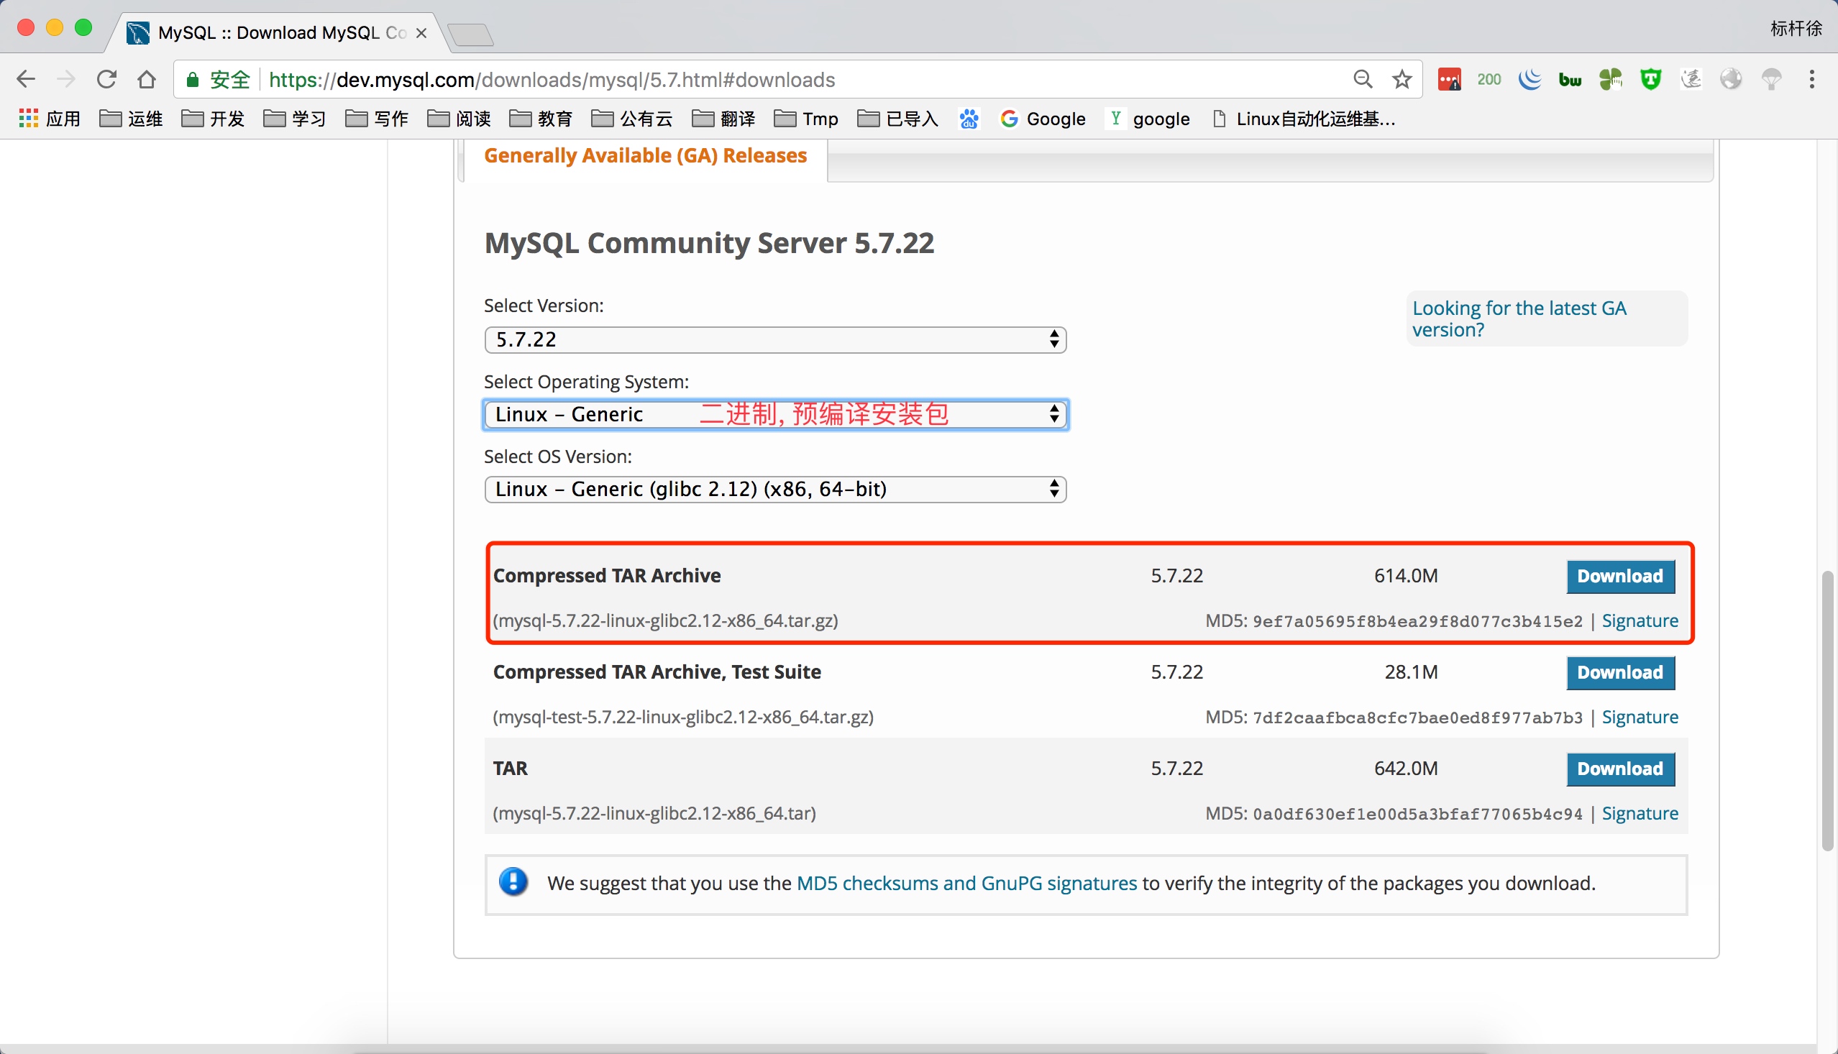1838x1054 pixels.
Task: Click the Baidu paw bookmark icon
Action: coord(969,119)
